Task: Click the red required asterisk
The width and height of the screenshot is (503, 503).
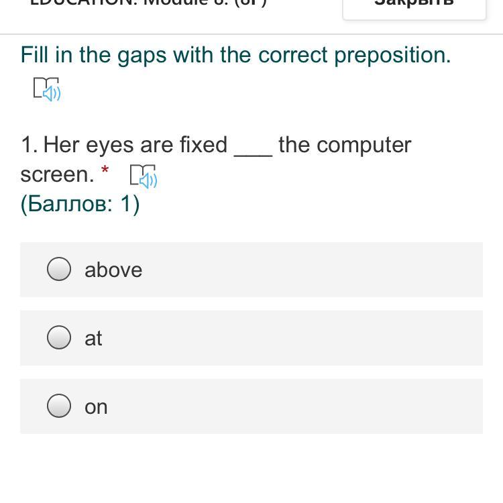Action: click(105, 170)
